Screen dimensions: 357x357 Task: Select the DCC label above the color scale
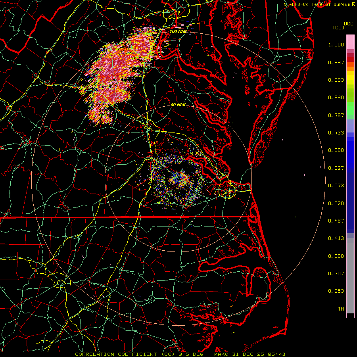tap(348, 24)
